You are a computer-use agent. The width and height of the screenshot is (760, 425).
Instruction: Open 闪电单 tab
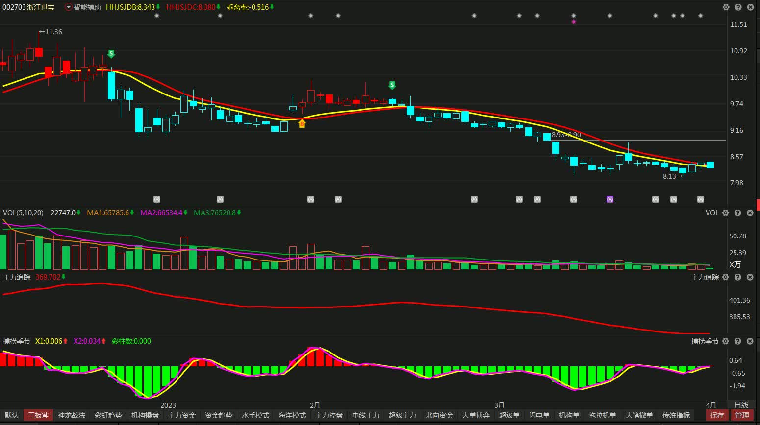[539, 415]
